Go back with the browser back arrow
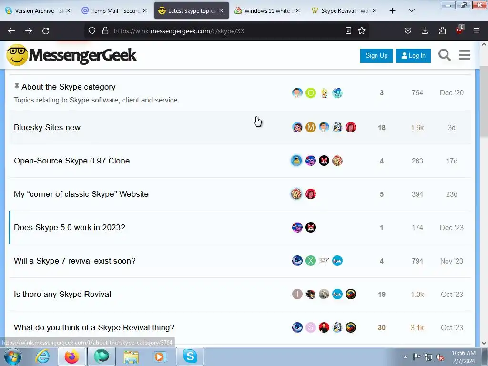488x366 pixels. (x=11, y=31)
